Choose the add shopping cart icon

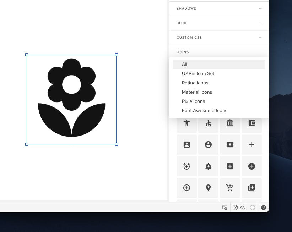pos(230,188)
